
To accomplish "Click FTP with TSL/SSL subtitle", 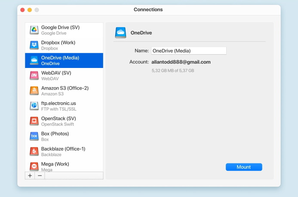I will (x=59, y=109).
